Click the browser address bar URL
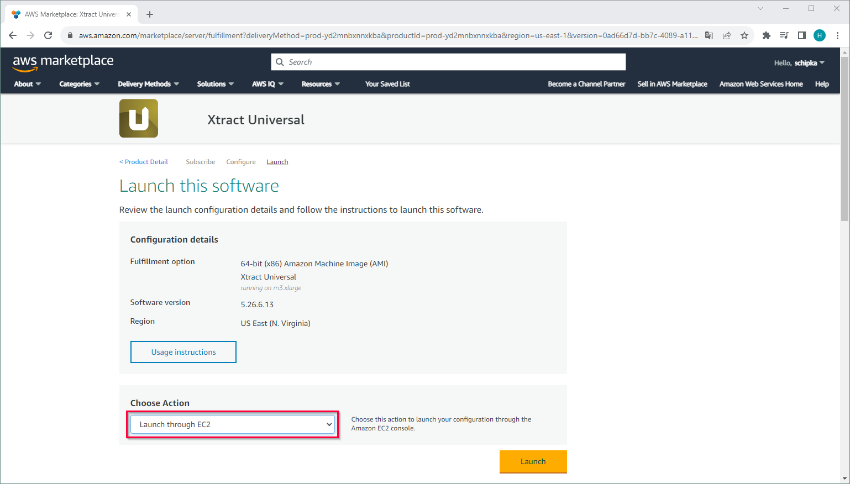The image size is (850, 484). 388,35
